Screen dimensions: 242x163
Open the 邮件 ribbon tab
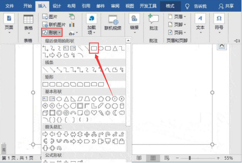(x=100, y=6)
